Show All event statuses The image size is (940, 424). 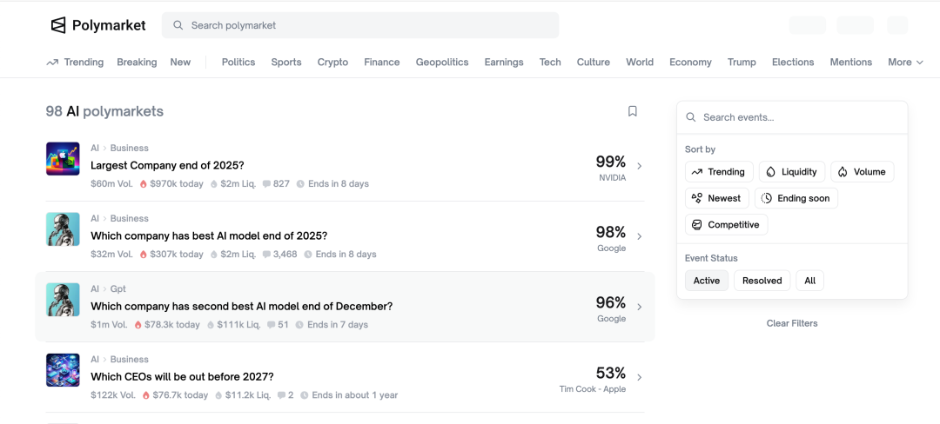pos(809,281)
